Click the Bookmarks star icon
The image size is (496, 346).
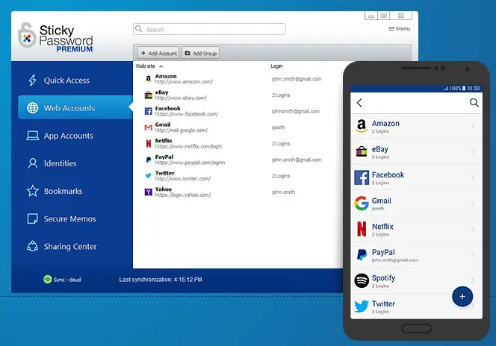(x=33, y=191)
